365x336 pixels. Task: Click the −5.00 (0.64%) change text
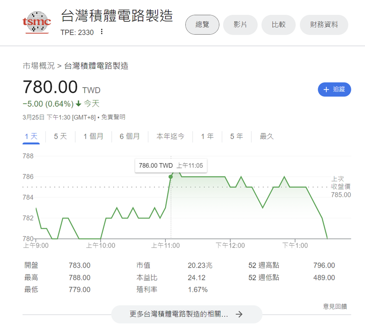(x=48, y=104)
